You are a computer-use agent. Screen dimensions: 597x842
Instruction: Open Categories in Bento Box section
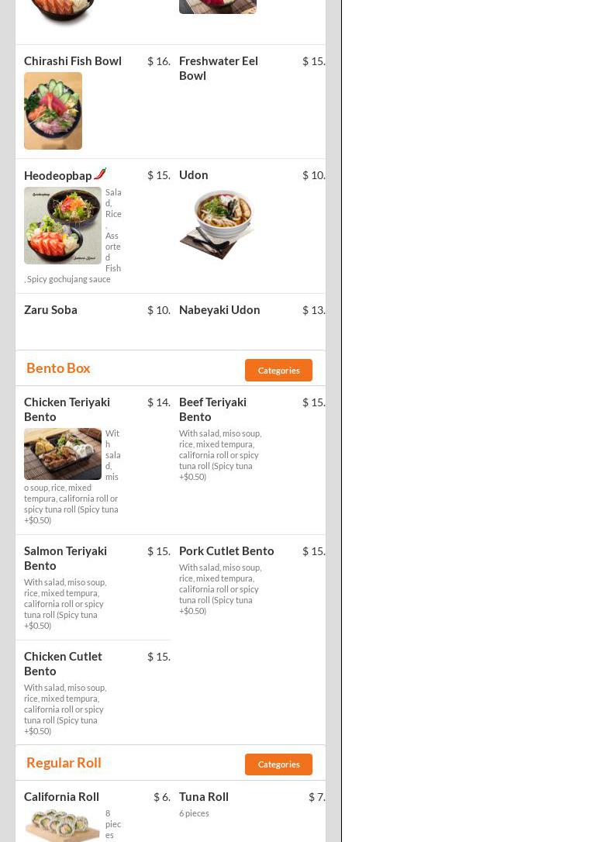[x=278, y=371]
